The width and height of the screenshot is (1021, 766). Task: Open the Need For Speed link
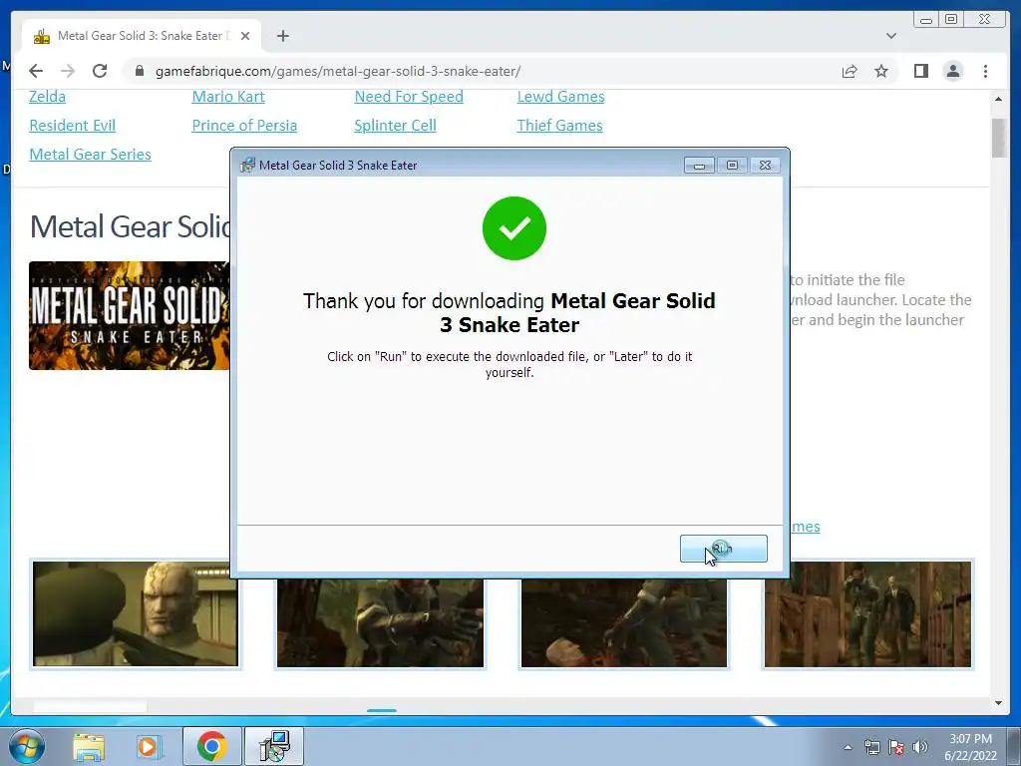(x=409, y=97)
